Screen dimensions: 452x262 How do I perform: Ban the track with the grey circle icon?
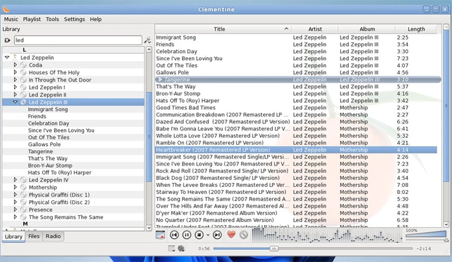[x=244, y=235]
